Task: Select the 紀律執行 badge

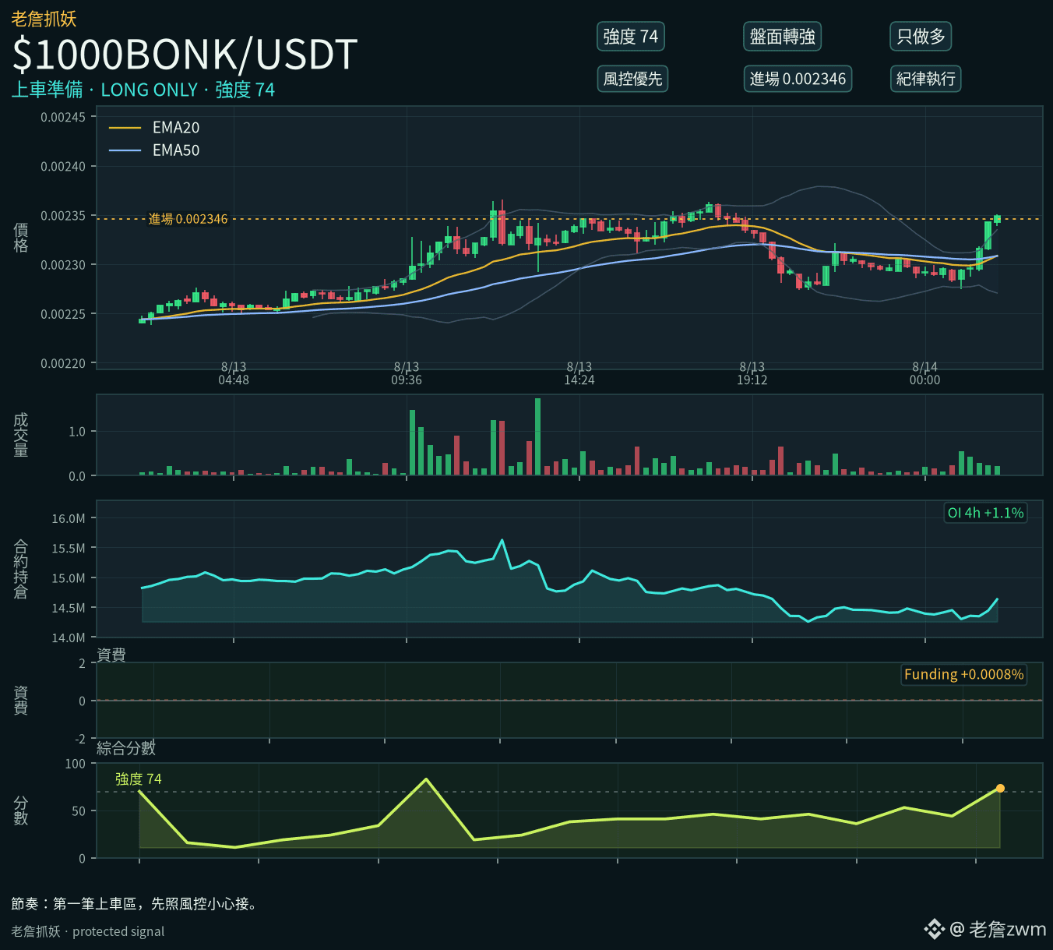Action: [925, 79]
